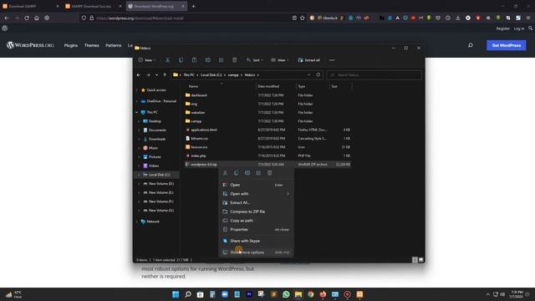Refresh the Explorer address bar
535x301 pixels.
(x=318, y=74)
